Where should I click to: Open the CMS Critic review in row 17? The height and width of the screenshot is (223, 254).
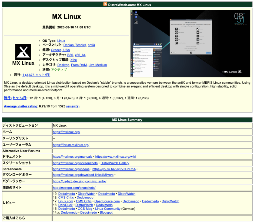point(84,201)
